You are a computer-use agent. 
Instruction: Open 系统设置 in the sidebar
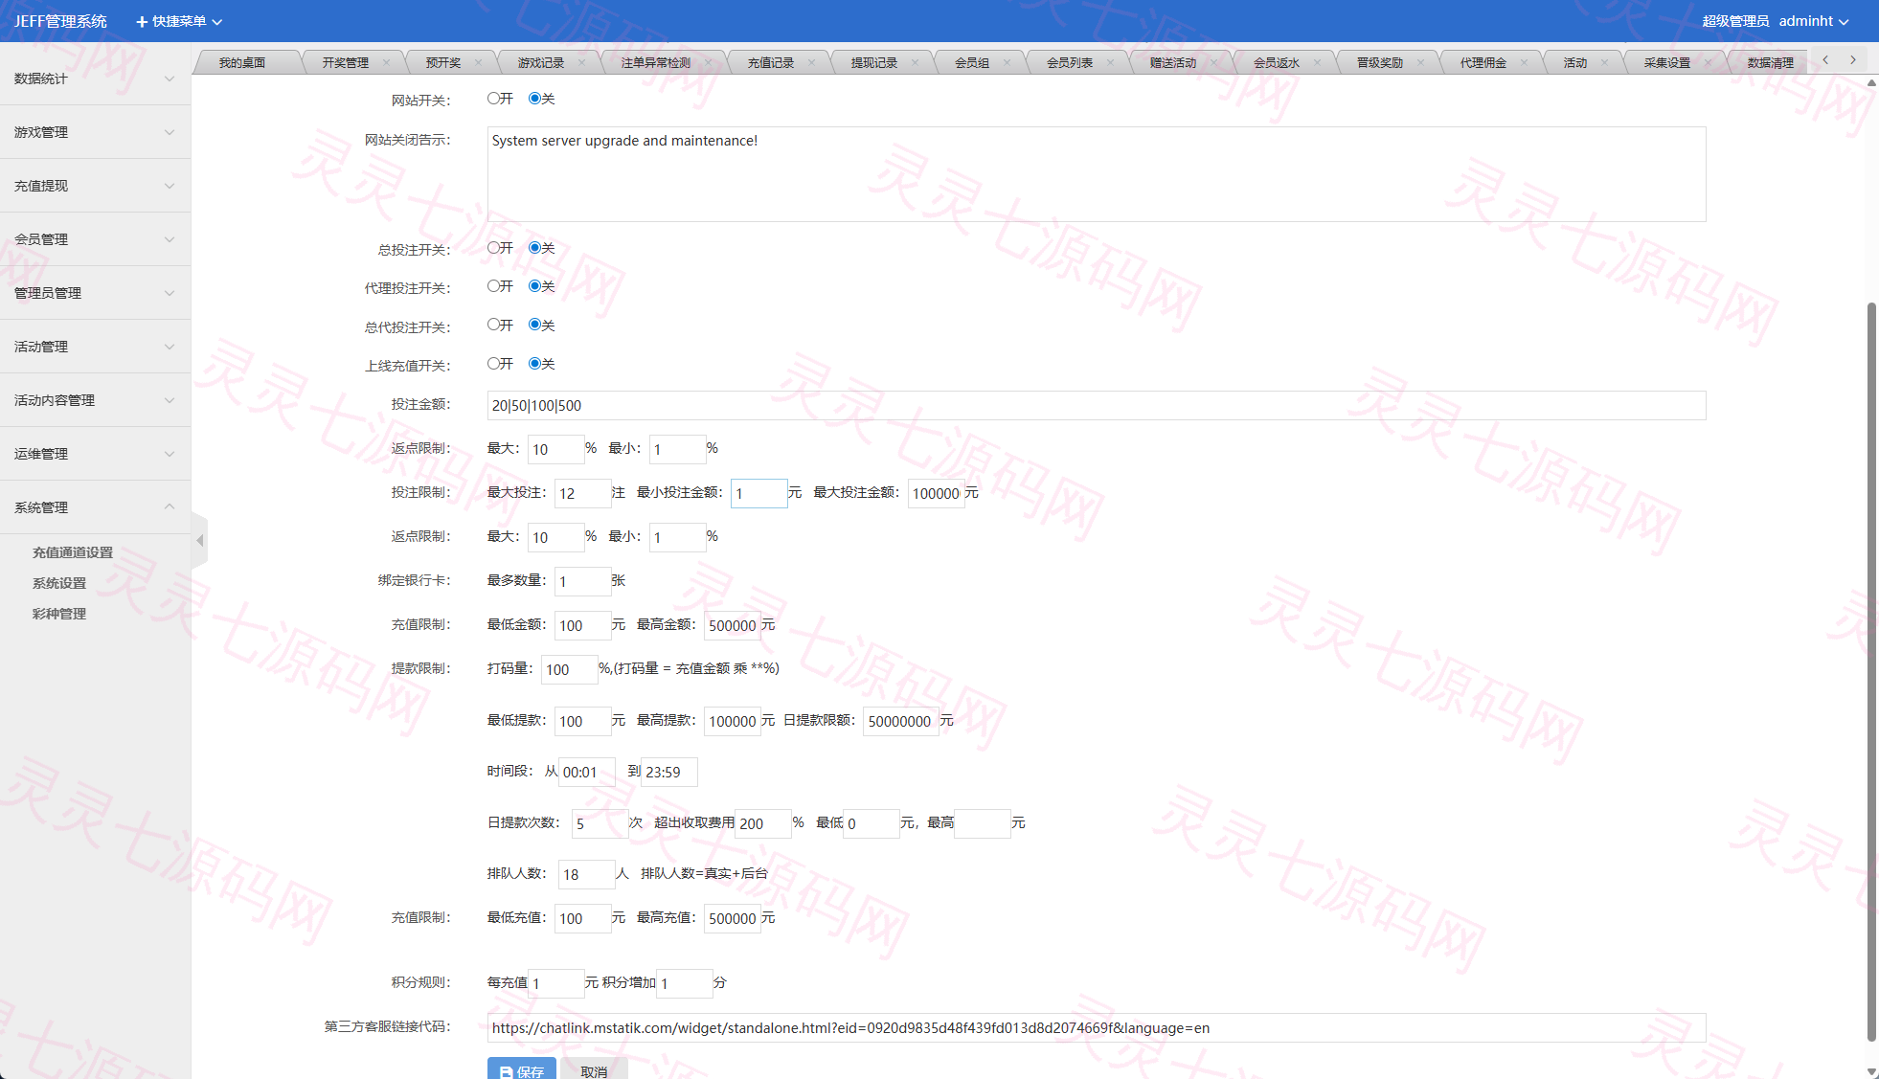(x=59, y=583)
